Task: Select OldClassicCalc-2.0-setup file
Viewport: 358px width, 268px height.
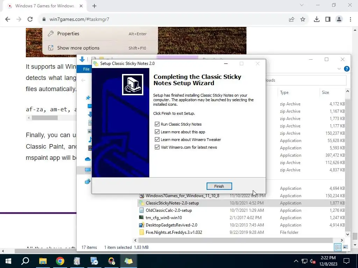Action: click(x=169, y=210)
